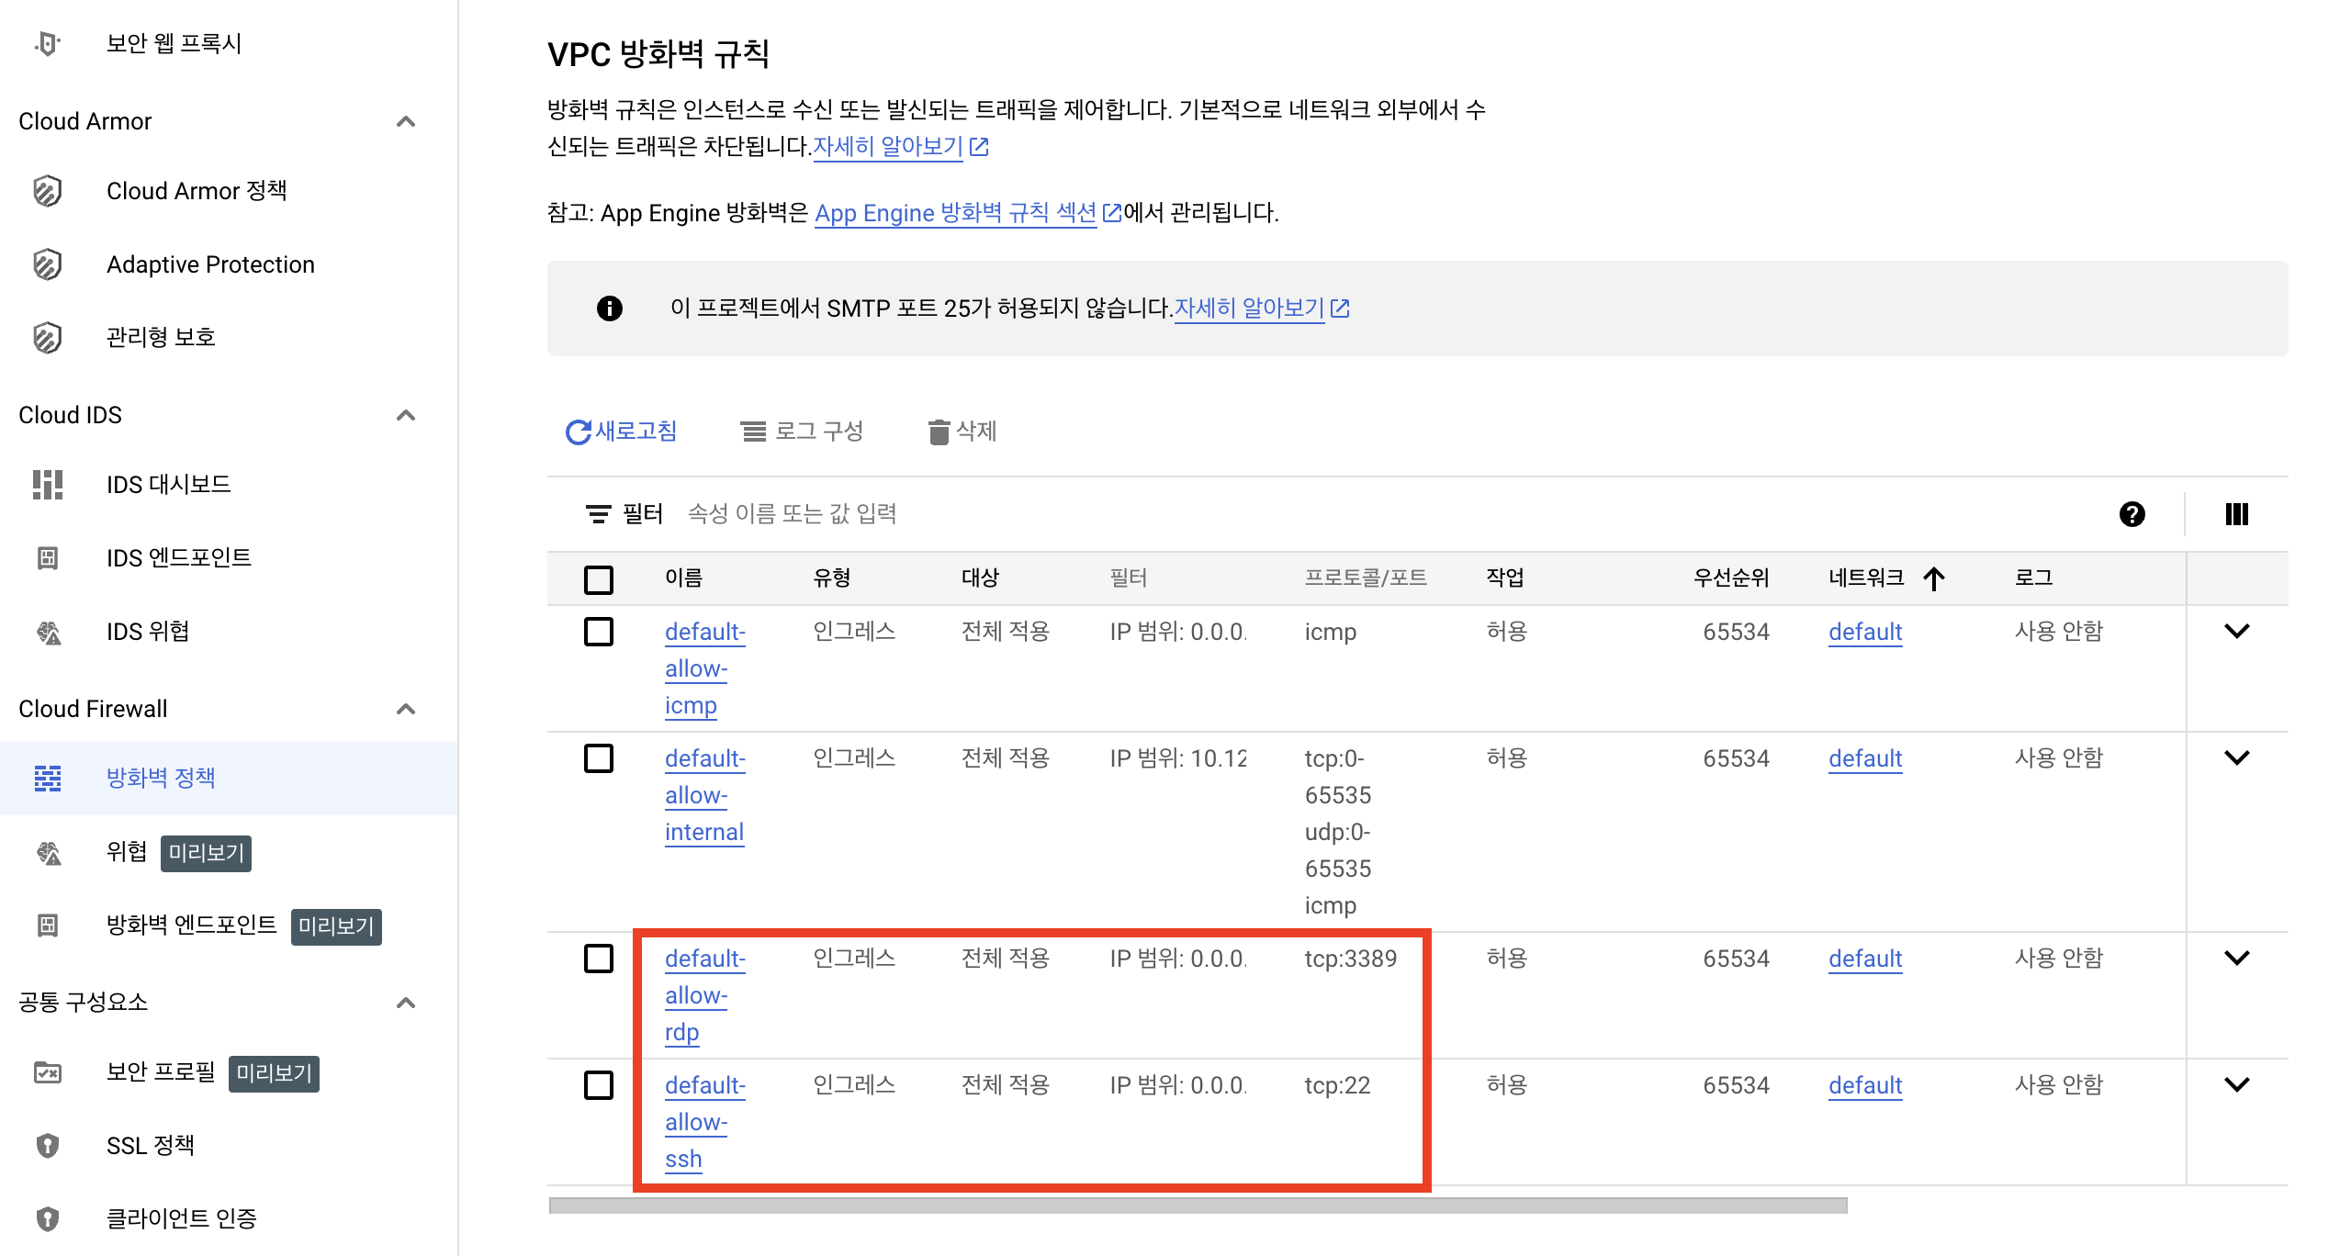
Task: Open the column display options icon
Action: click(x=2236, y=514)
